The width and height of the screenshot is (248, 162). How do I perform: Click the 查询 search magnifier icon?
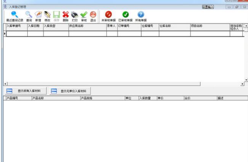[29, 16]
